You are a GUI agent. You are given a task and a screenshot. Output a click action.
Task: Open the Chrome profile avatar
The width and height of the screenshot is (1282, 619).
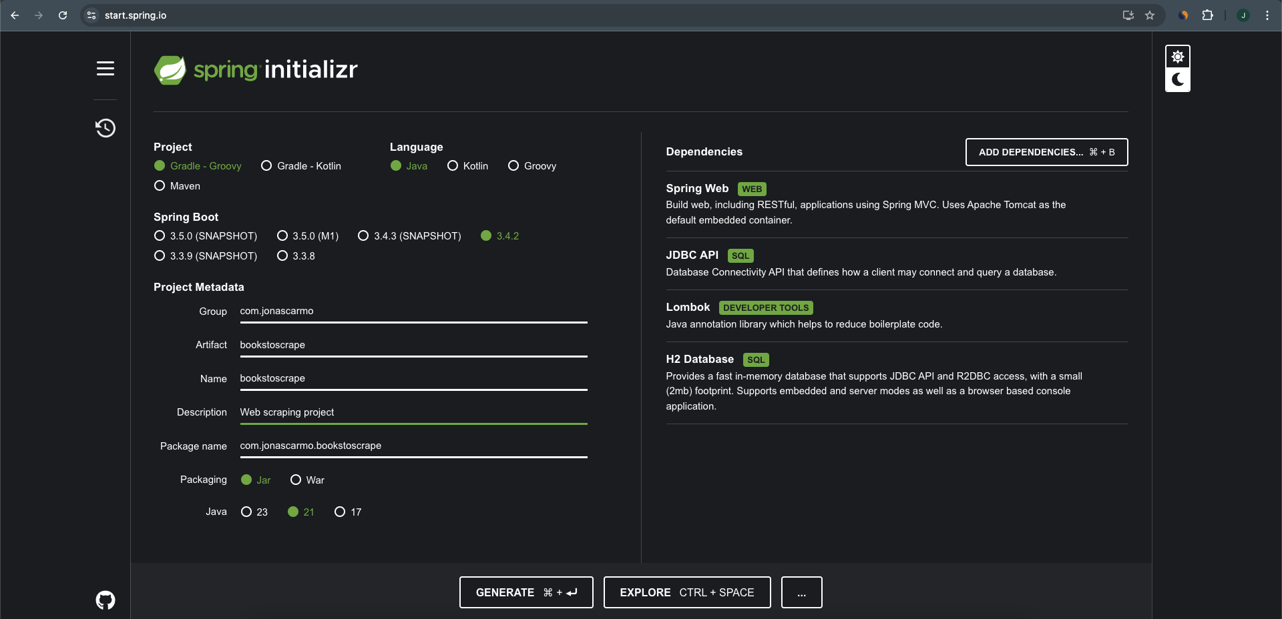1243,15
